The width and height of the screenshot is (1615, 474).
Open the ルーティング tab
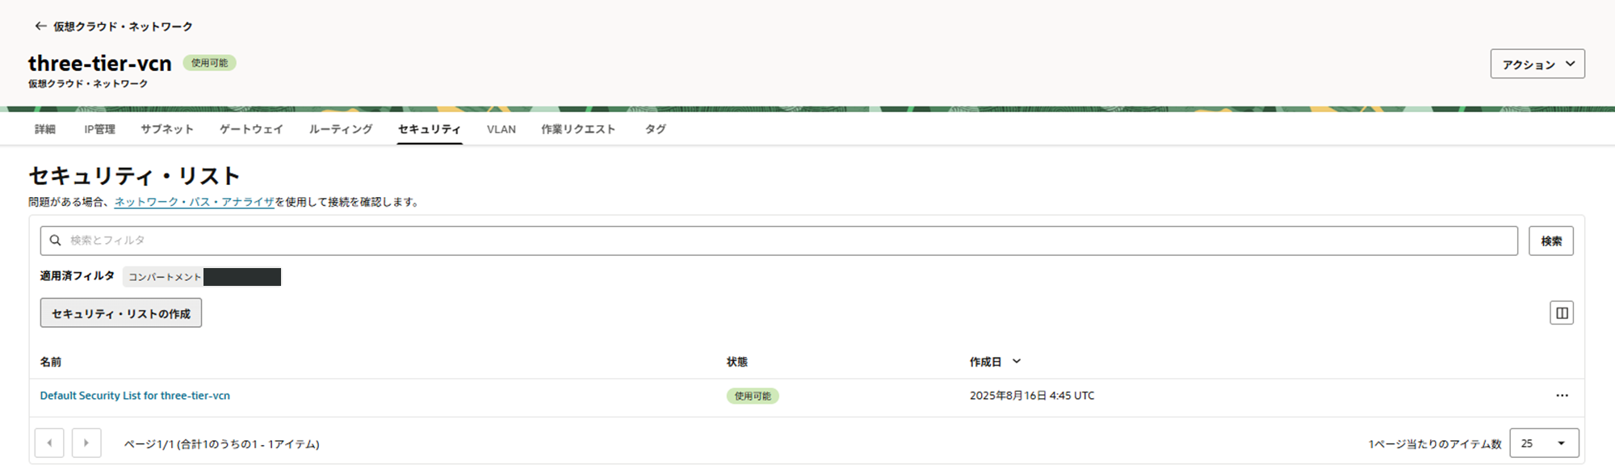pyautogui.click(x=341, y=129)
